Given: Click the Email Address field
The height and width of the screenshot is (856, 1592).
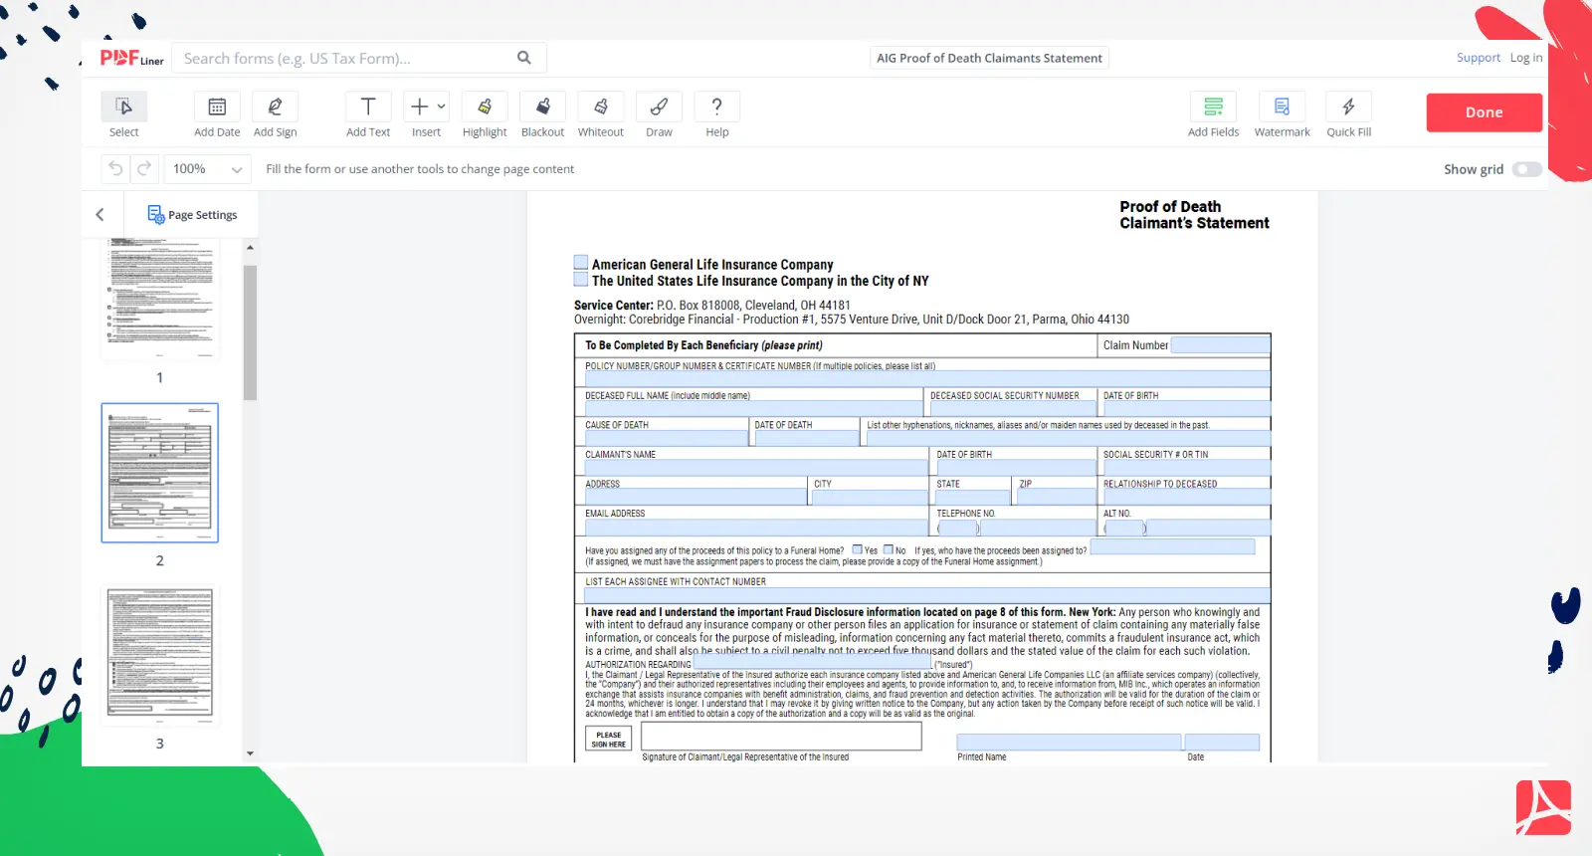Looking at the screenshot, I should coord(755,527).
